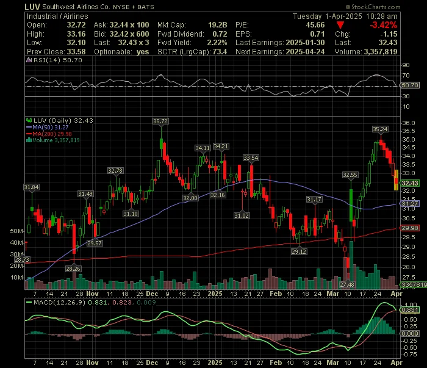Click the 34.11 price label

pos(203,148)
